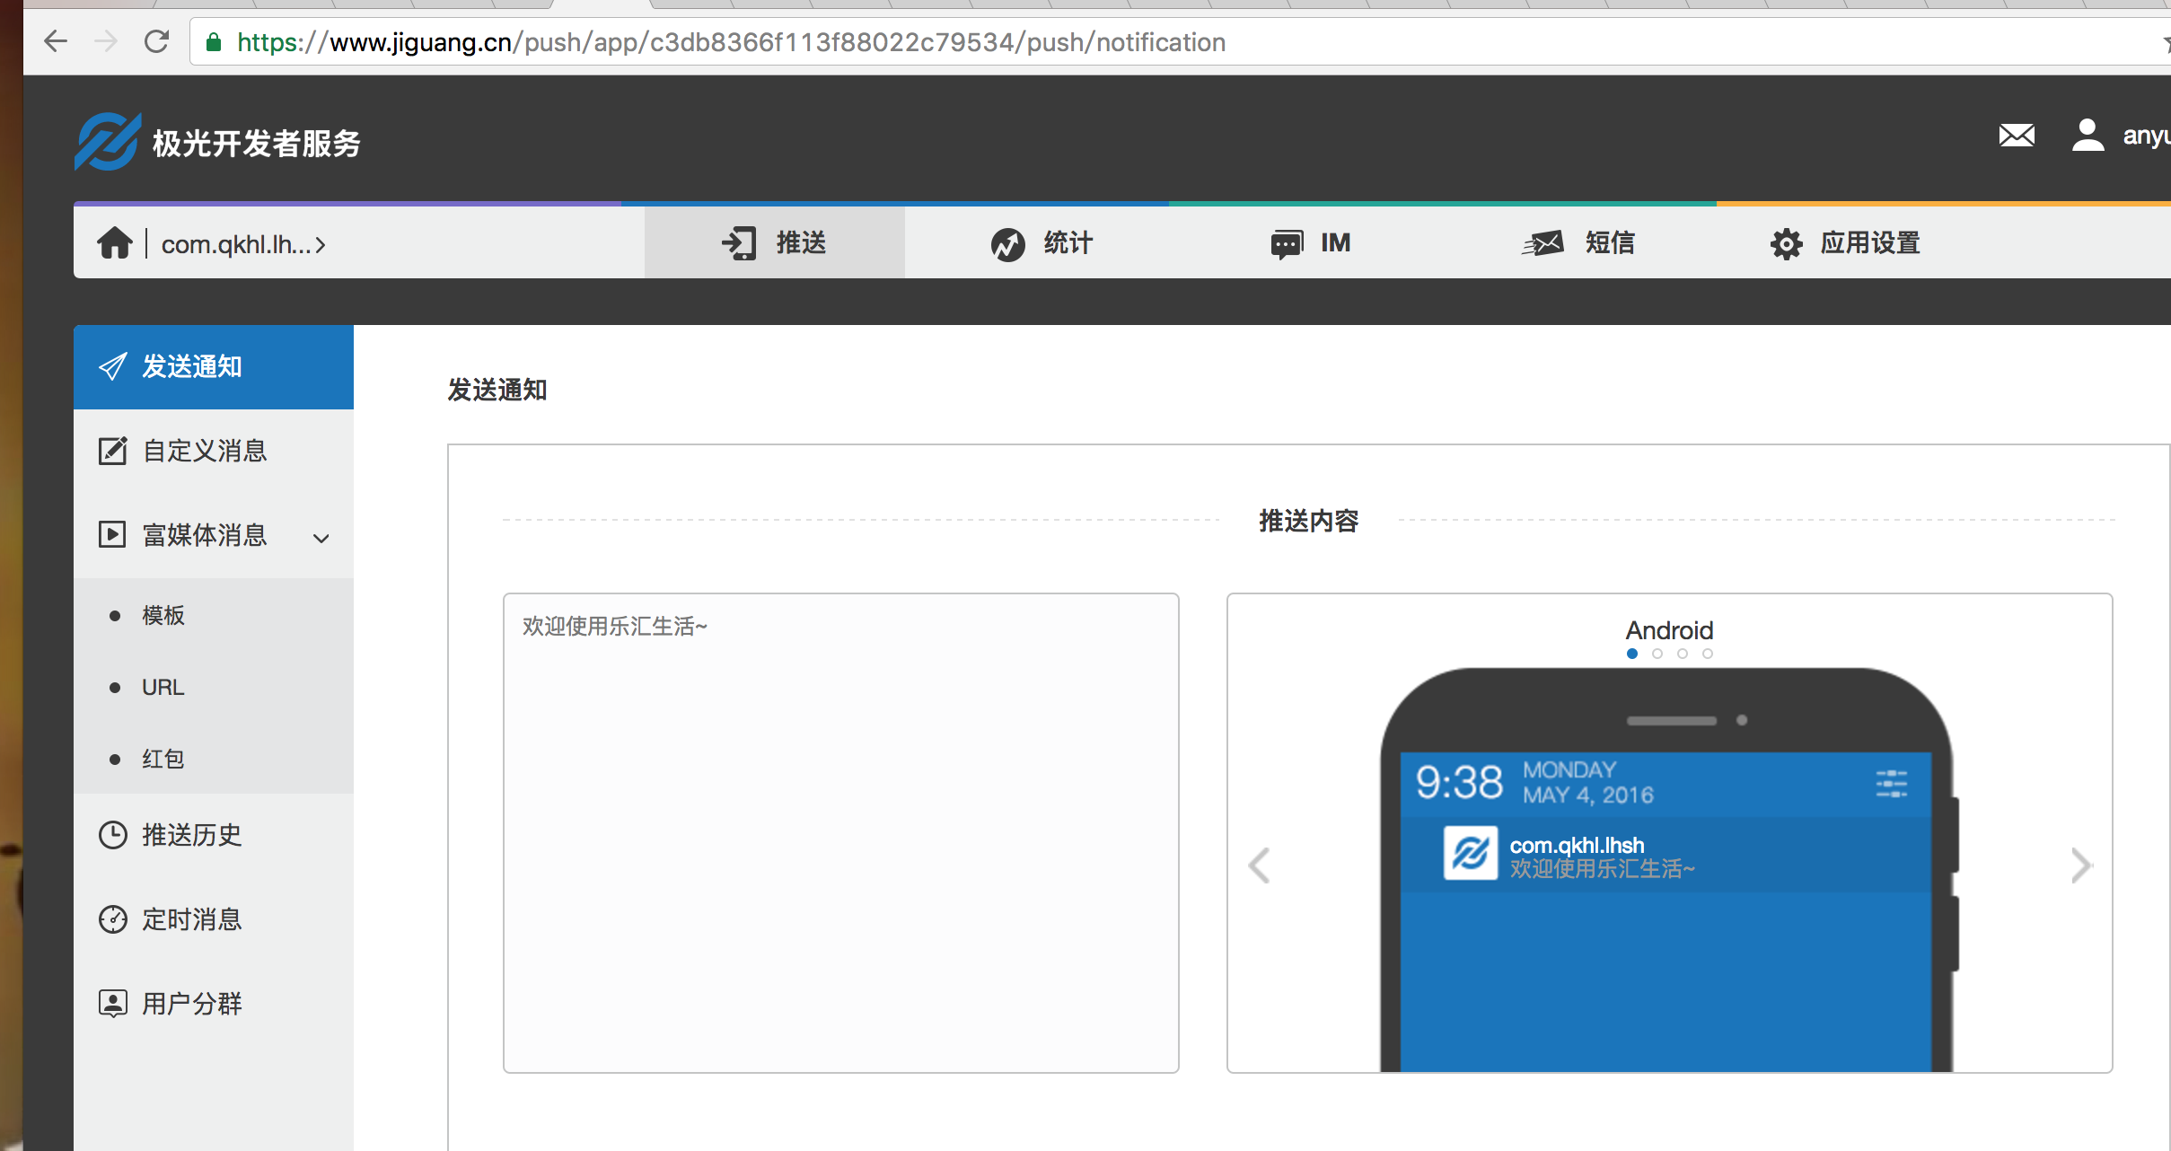The image size is (2171, 1151).
Task: Collapse the 富媒体消息 chevron
Action: point(321,539)
